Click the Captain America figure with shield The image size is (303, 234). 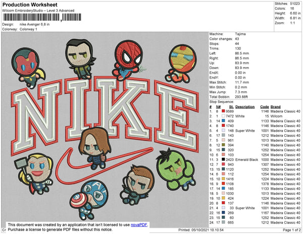pyautogui.click(x=89, y=200)
